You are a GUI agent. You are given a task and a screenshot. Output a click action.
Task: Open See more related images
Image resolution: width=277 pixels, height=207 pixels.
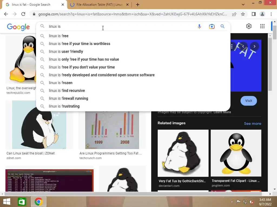[253, 123]
